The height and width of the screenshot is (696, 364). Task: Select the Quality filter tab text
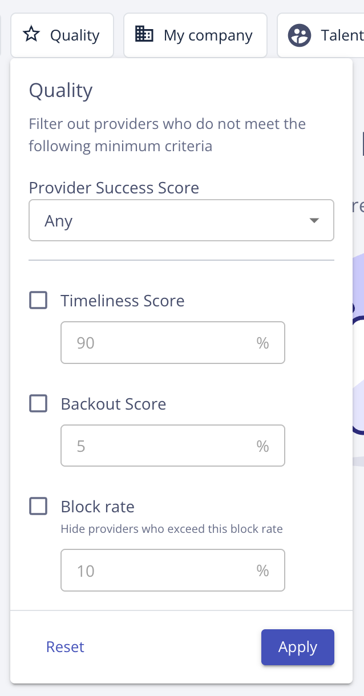click(75, 35)
